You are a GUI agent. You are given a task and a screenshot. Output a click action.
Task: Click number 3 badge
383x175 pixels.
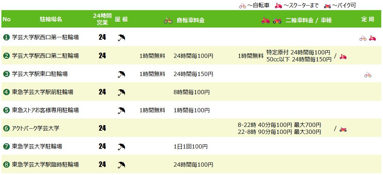6,74
